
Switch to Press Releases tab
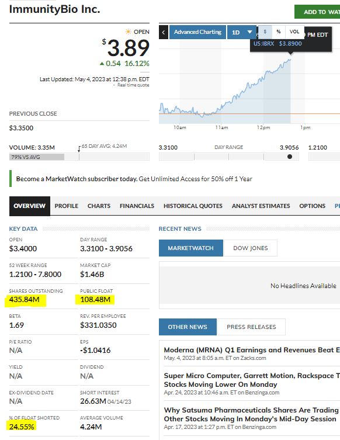click(x=251, y=327)
